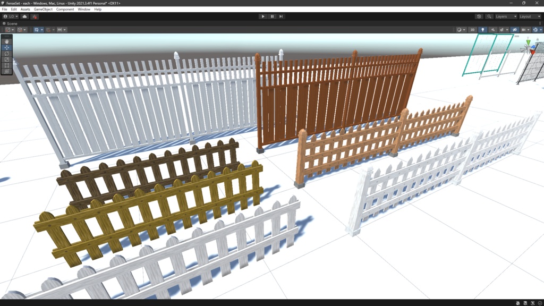Open the Layout dropdown
Image resolution: width=544 pixels, height=306 pixels.
pos(530,16)
